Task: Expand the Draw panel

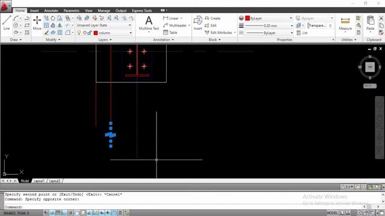Action: [x=16, y=40]
